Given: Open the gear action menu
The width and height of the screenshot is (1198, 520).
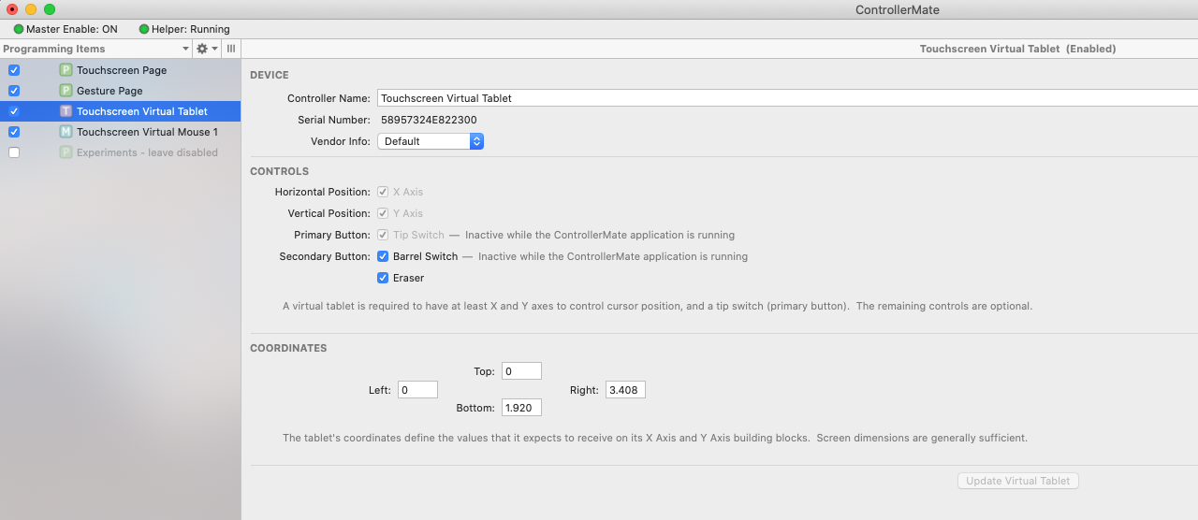Looking at the screenshot, I should [x=206, y=49].
